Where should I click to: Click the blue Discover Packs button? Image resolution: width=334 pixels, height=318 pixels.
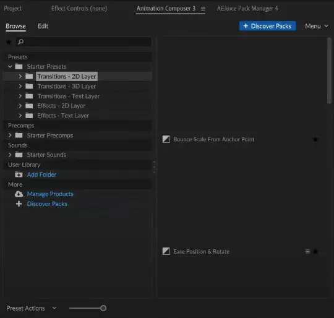(x=268, y=26)
